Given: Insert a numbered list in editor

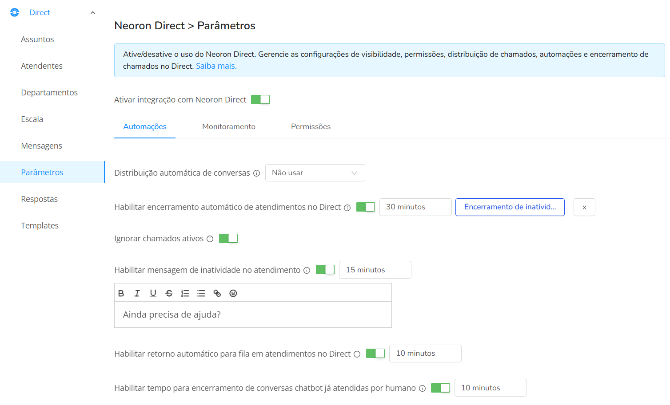Looking at the screenshot, I should [x=185, y=293].
